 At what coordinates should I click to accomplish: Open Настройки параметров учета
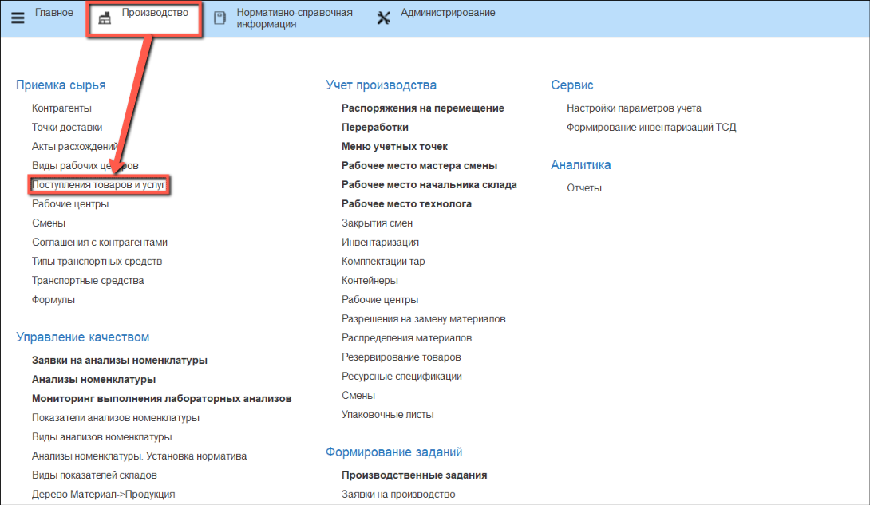point(634,108)
